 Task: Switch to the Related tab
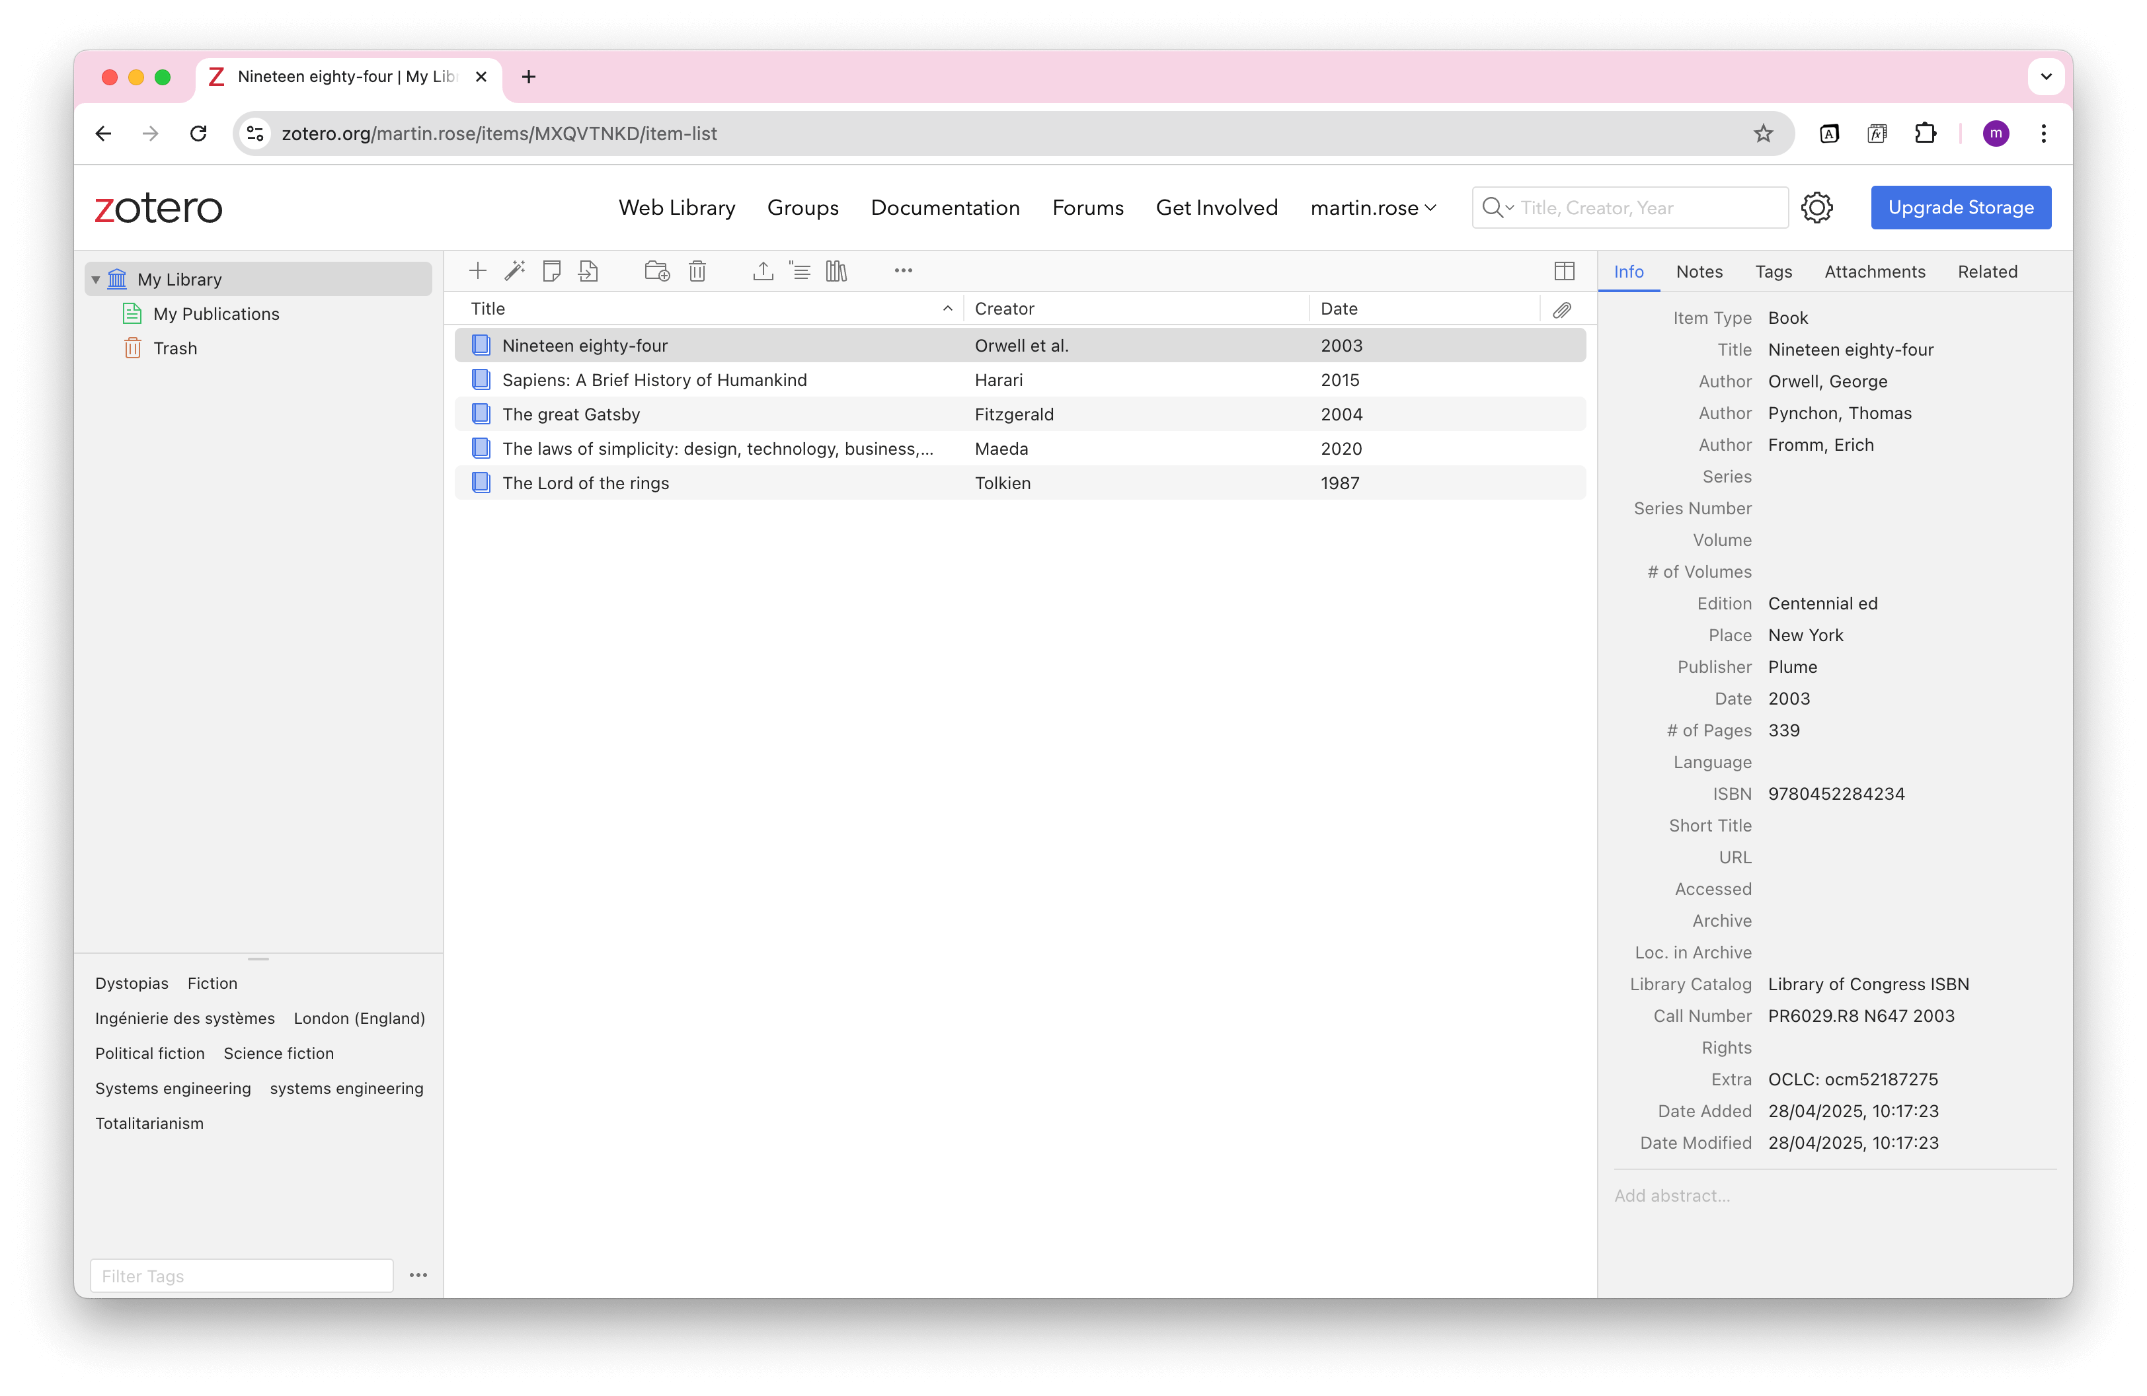(x=1987, y=272)
